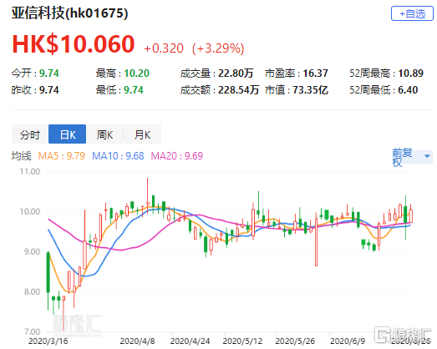
Task: Click the 2020/3/16 date label
Action: point(48,341)
